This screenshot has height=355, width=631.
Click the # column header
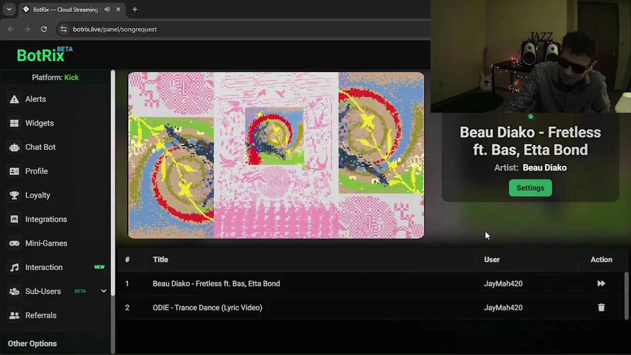[x=127, y=260]
